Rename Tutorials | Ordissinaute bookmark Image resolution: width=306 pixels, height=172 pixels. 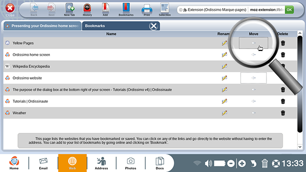pos(225,101)
